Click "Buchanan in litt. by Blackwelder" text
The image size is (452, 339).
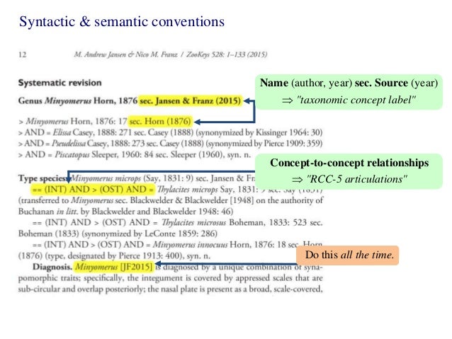(75, 212)
